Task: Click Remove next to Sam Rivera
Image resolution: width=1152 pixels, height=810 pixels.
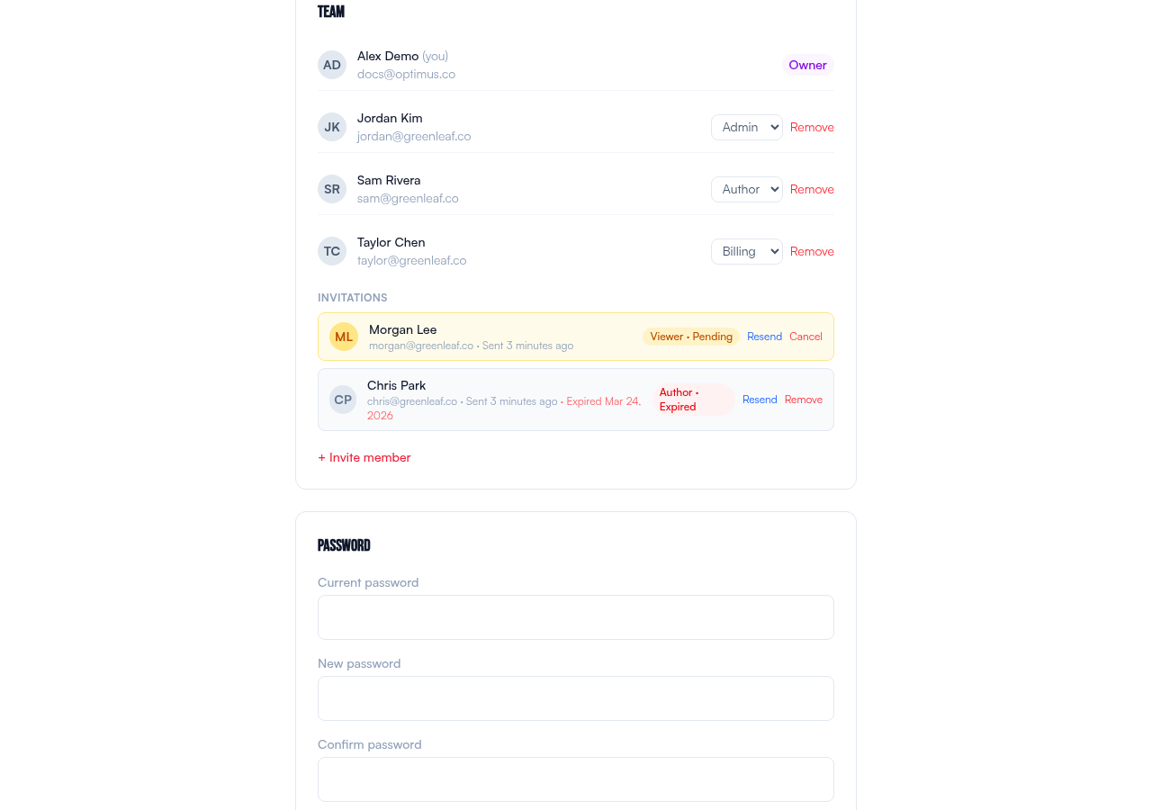Action: pos(812,188)
